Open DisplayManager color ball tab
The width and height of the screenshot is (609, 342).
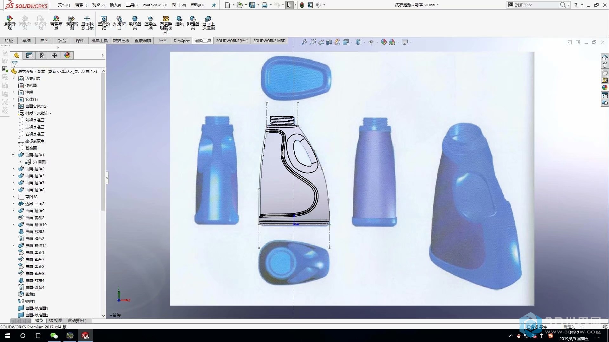pyautogui.click(x=67, y=55)
